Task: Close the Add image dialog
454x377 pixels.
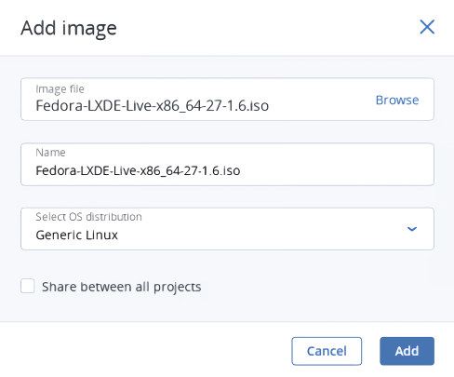Action: pos(427,27)
